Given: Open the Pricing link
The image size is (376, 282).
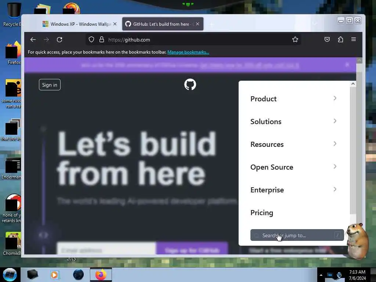Looking at the screenshot, I should (262, 213).
